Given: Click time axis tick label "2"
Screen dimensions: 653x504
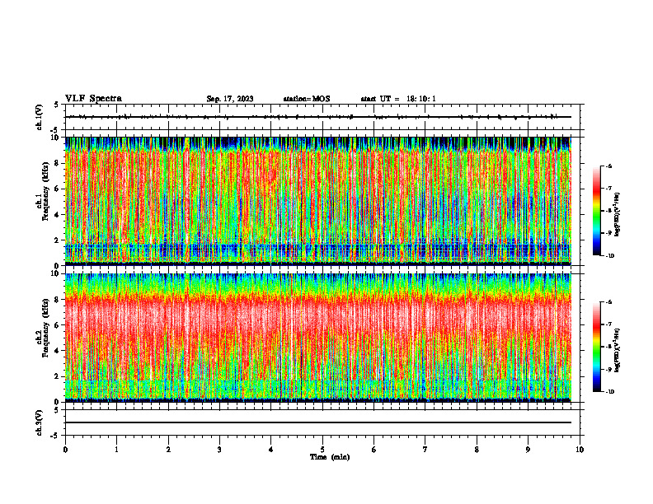Looking at the screenshot, I should pos(168,450).
